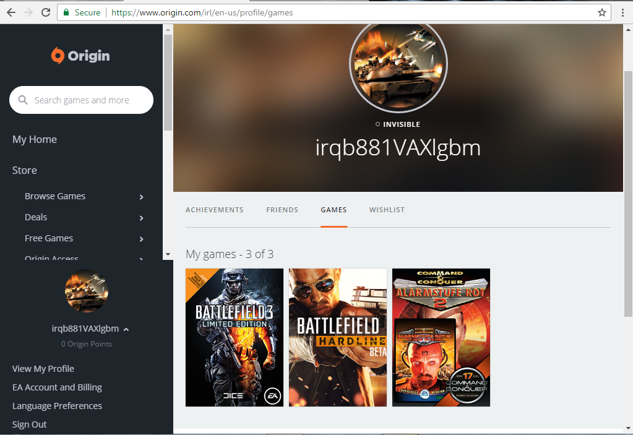Open Language Preferences
The image size is (633, 435).
(x=57, y=406)
